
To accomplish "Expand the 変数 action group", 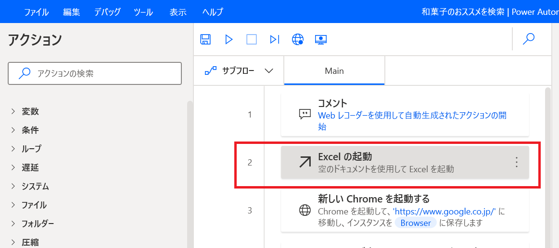I will coord(13,112).
